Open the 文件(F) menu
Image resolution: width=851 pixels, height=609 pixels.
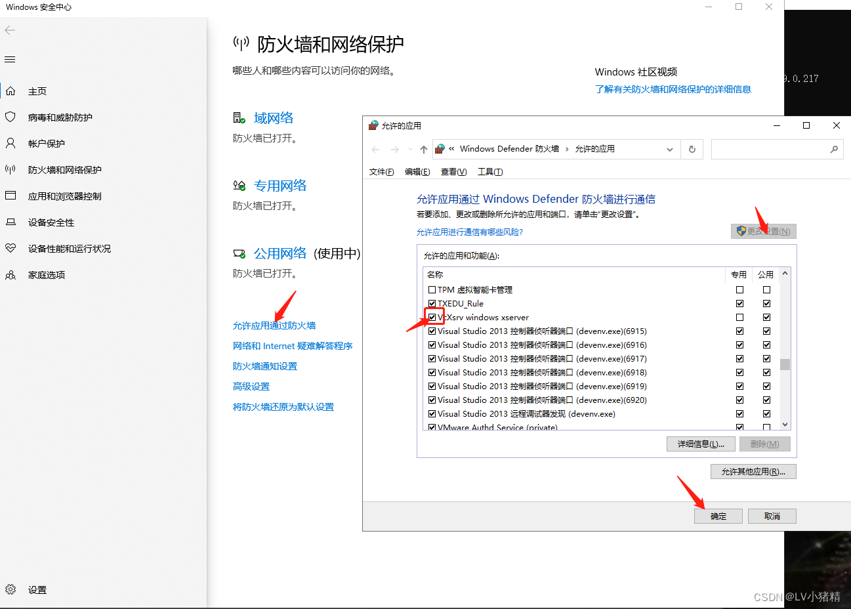pos(382,172)
